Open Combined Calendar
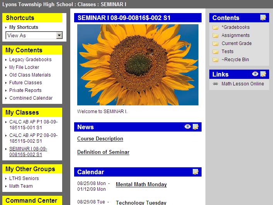The image size is (273, 205). 31,98
